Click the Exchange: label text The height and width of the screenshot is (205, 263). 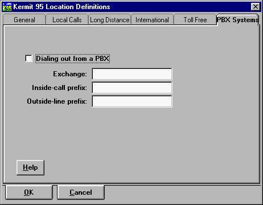pos(70,74)
